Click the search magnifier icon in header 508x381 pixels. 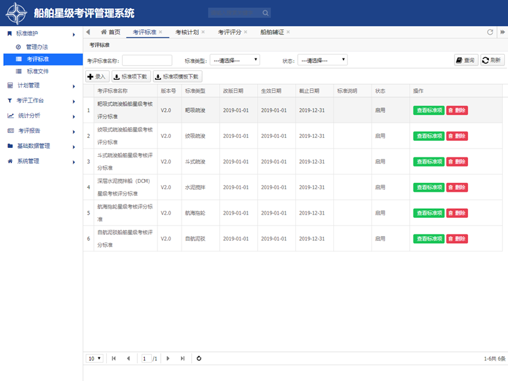[266, 13]
